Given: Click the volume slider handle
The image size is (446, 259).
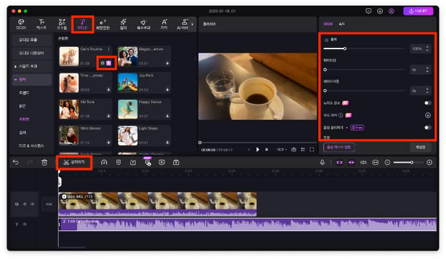Looking at the screenshot, I should tap(345, 48).
